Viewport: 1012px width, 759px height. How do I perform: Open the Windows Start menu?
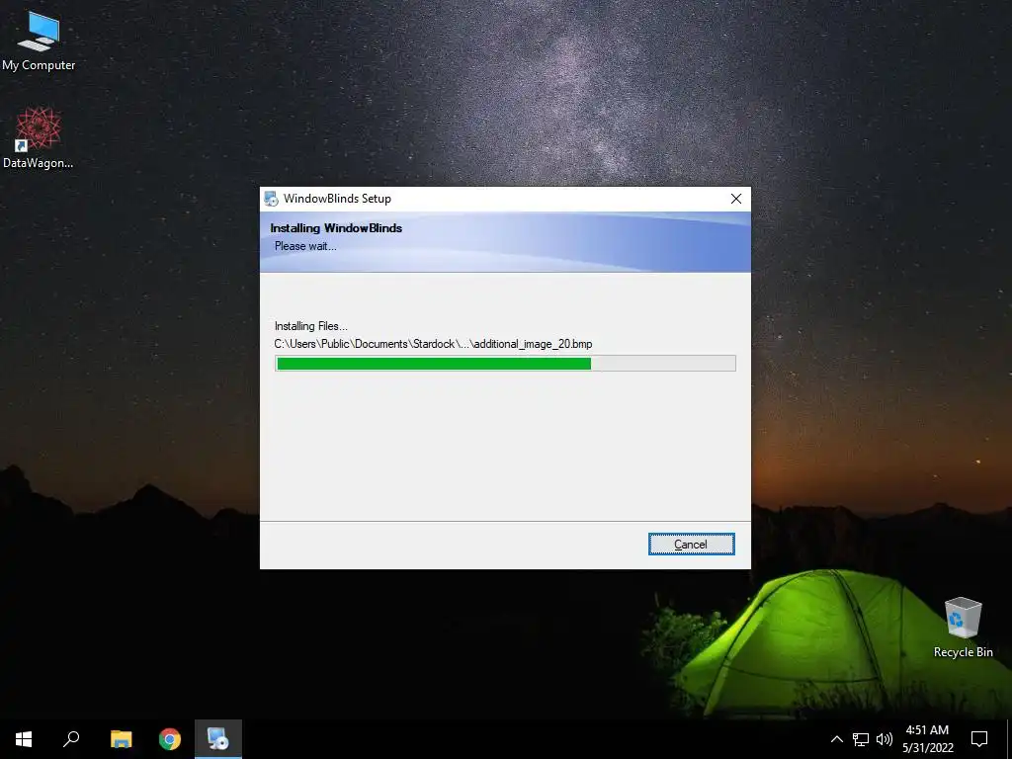click(x=24, y=739)
